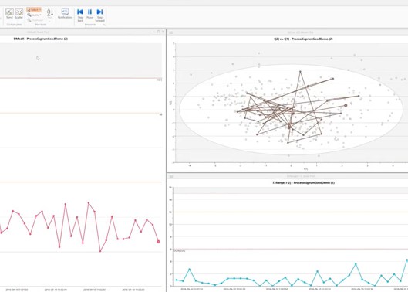Expand the Select tool dropdown arrow
The height and width of the screenshot is (292, 408).
(x=40, y=10)
